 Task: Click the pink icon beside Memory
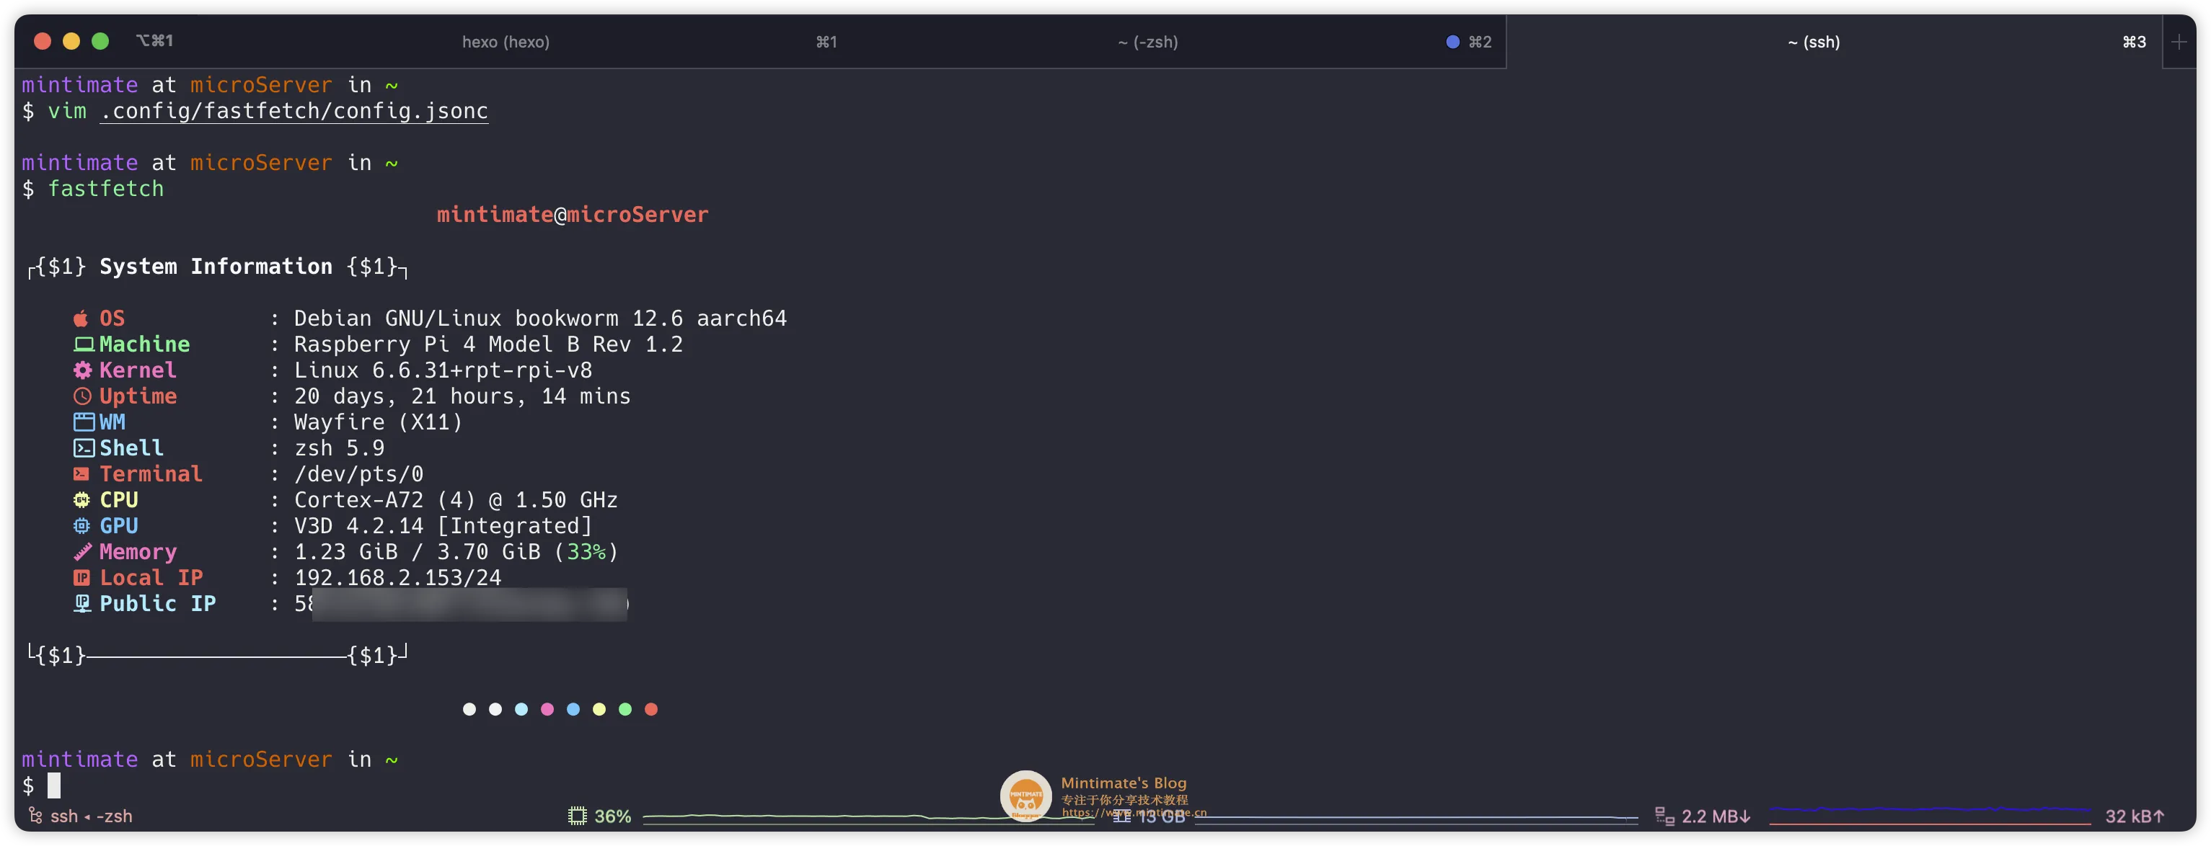pos(82,551)
